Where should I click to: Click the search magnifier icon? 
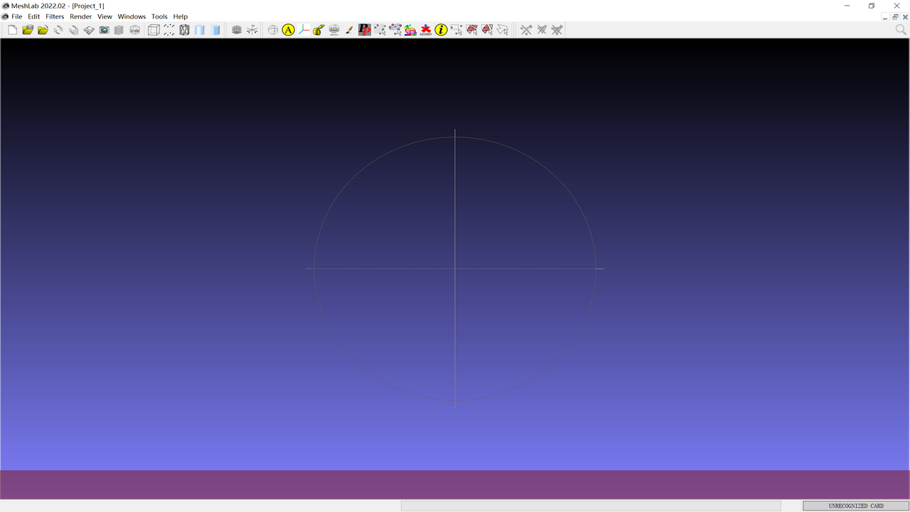(901, 30)
